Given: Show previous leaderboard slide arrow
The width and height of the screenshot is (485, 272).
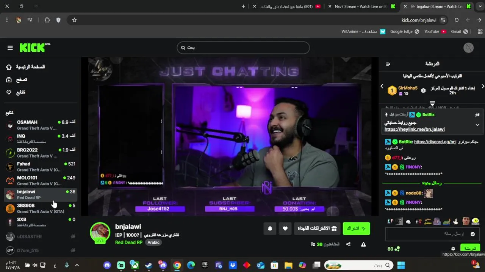Looking at the screenshot, I should coord(382,87).
